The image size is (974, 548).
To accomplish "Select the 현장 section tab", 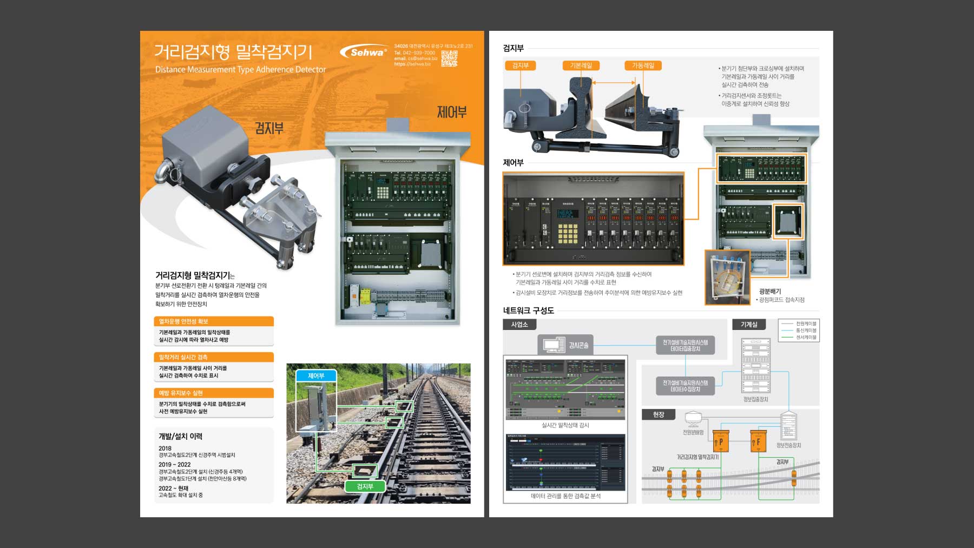I will tap(659, 414).
